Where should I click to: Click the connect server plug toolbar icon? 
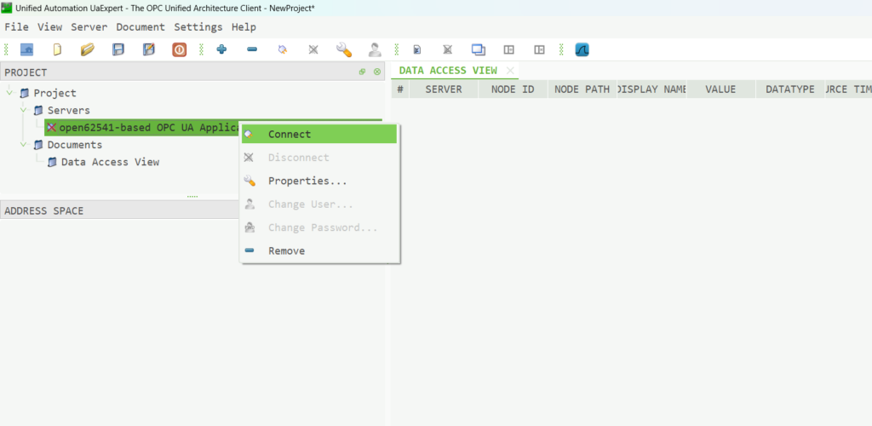point(283,49)
